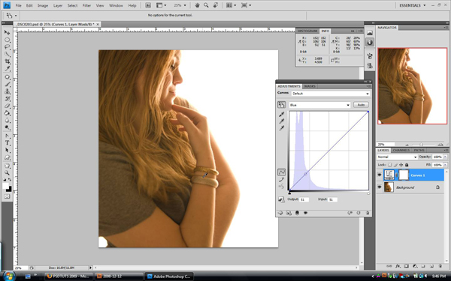This screenshot has width=451, height=281.
Task: Select Hand tool in application bar
Action: pyautogui.click(x=197, y=5)
